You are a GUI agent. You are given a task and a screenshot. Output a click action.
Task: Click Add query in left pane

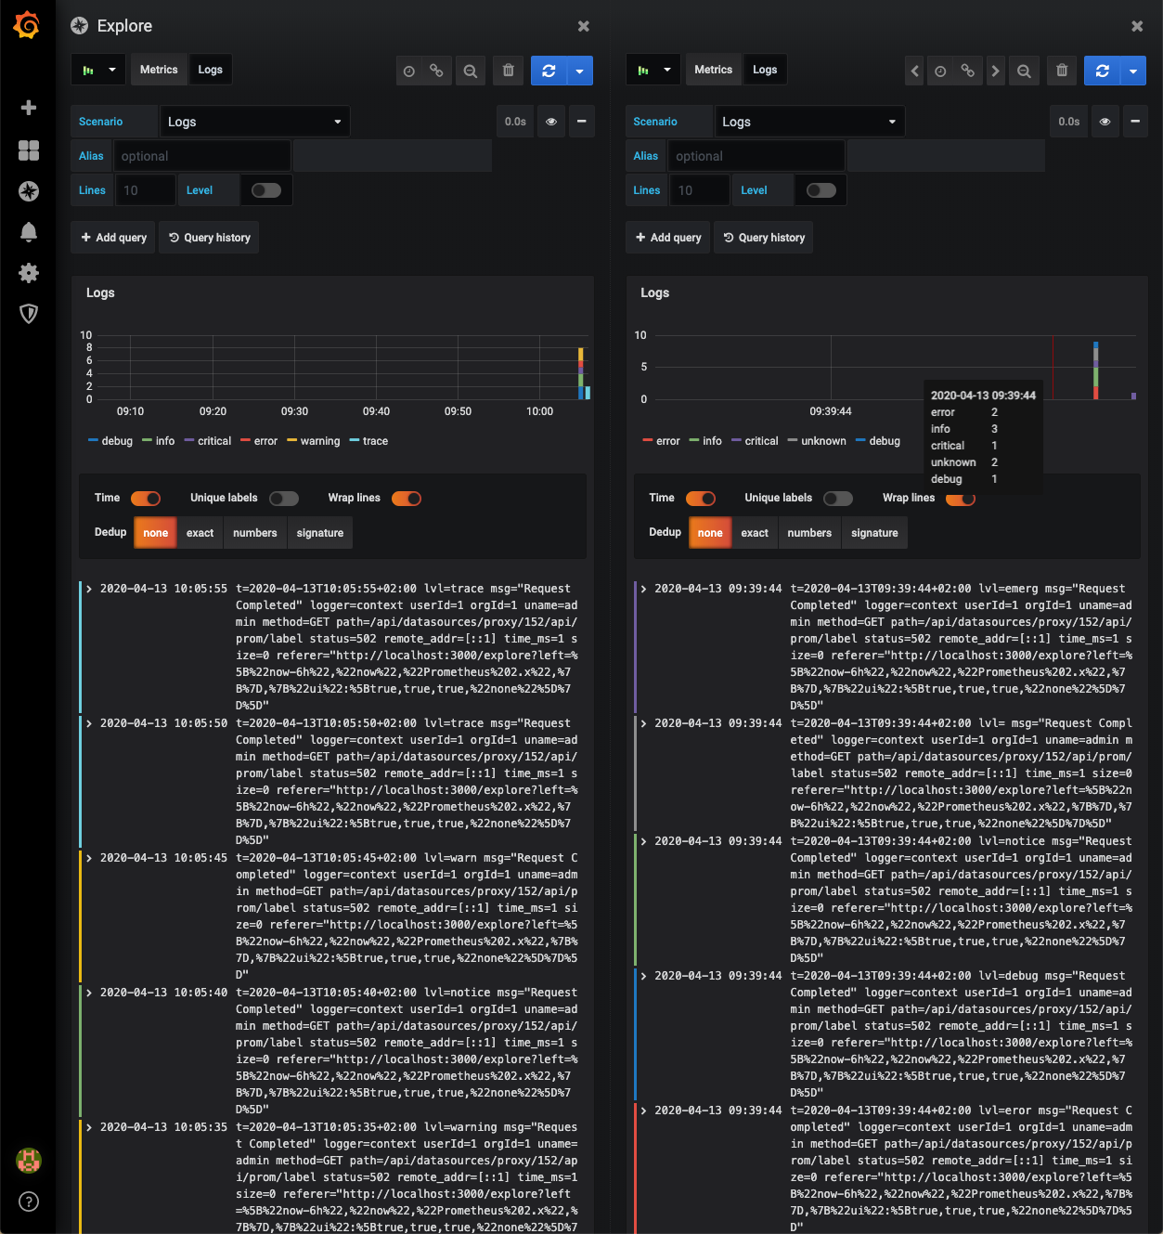coord(113,238)
